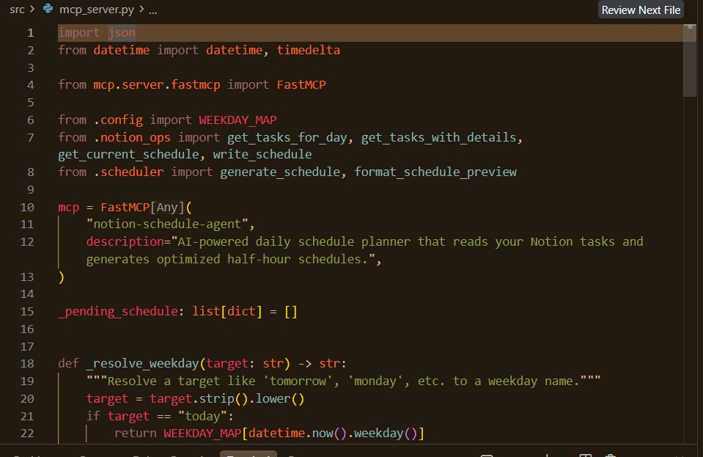
Task: Click line number 10 in the gutter
Action: (27, 207)
